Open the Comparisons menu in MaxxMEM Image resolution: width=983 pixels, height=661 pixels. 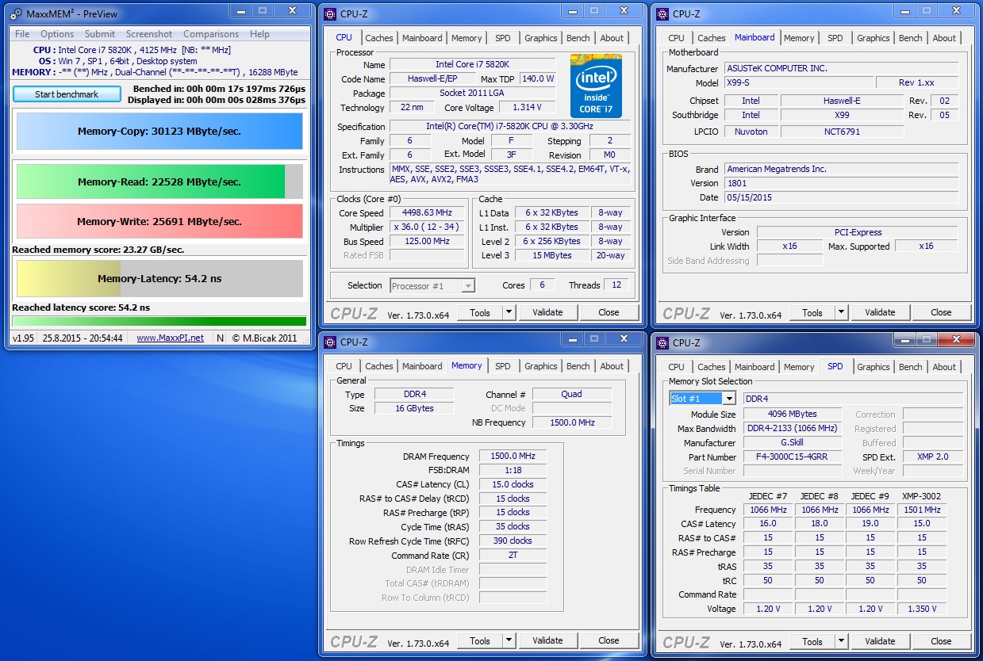click(x=211, y=34)
